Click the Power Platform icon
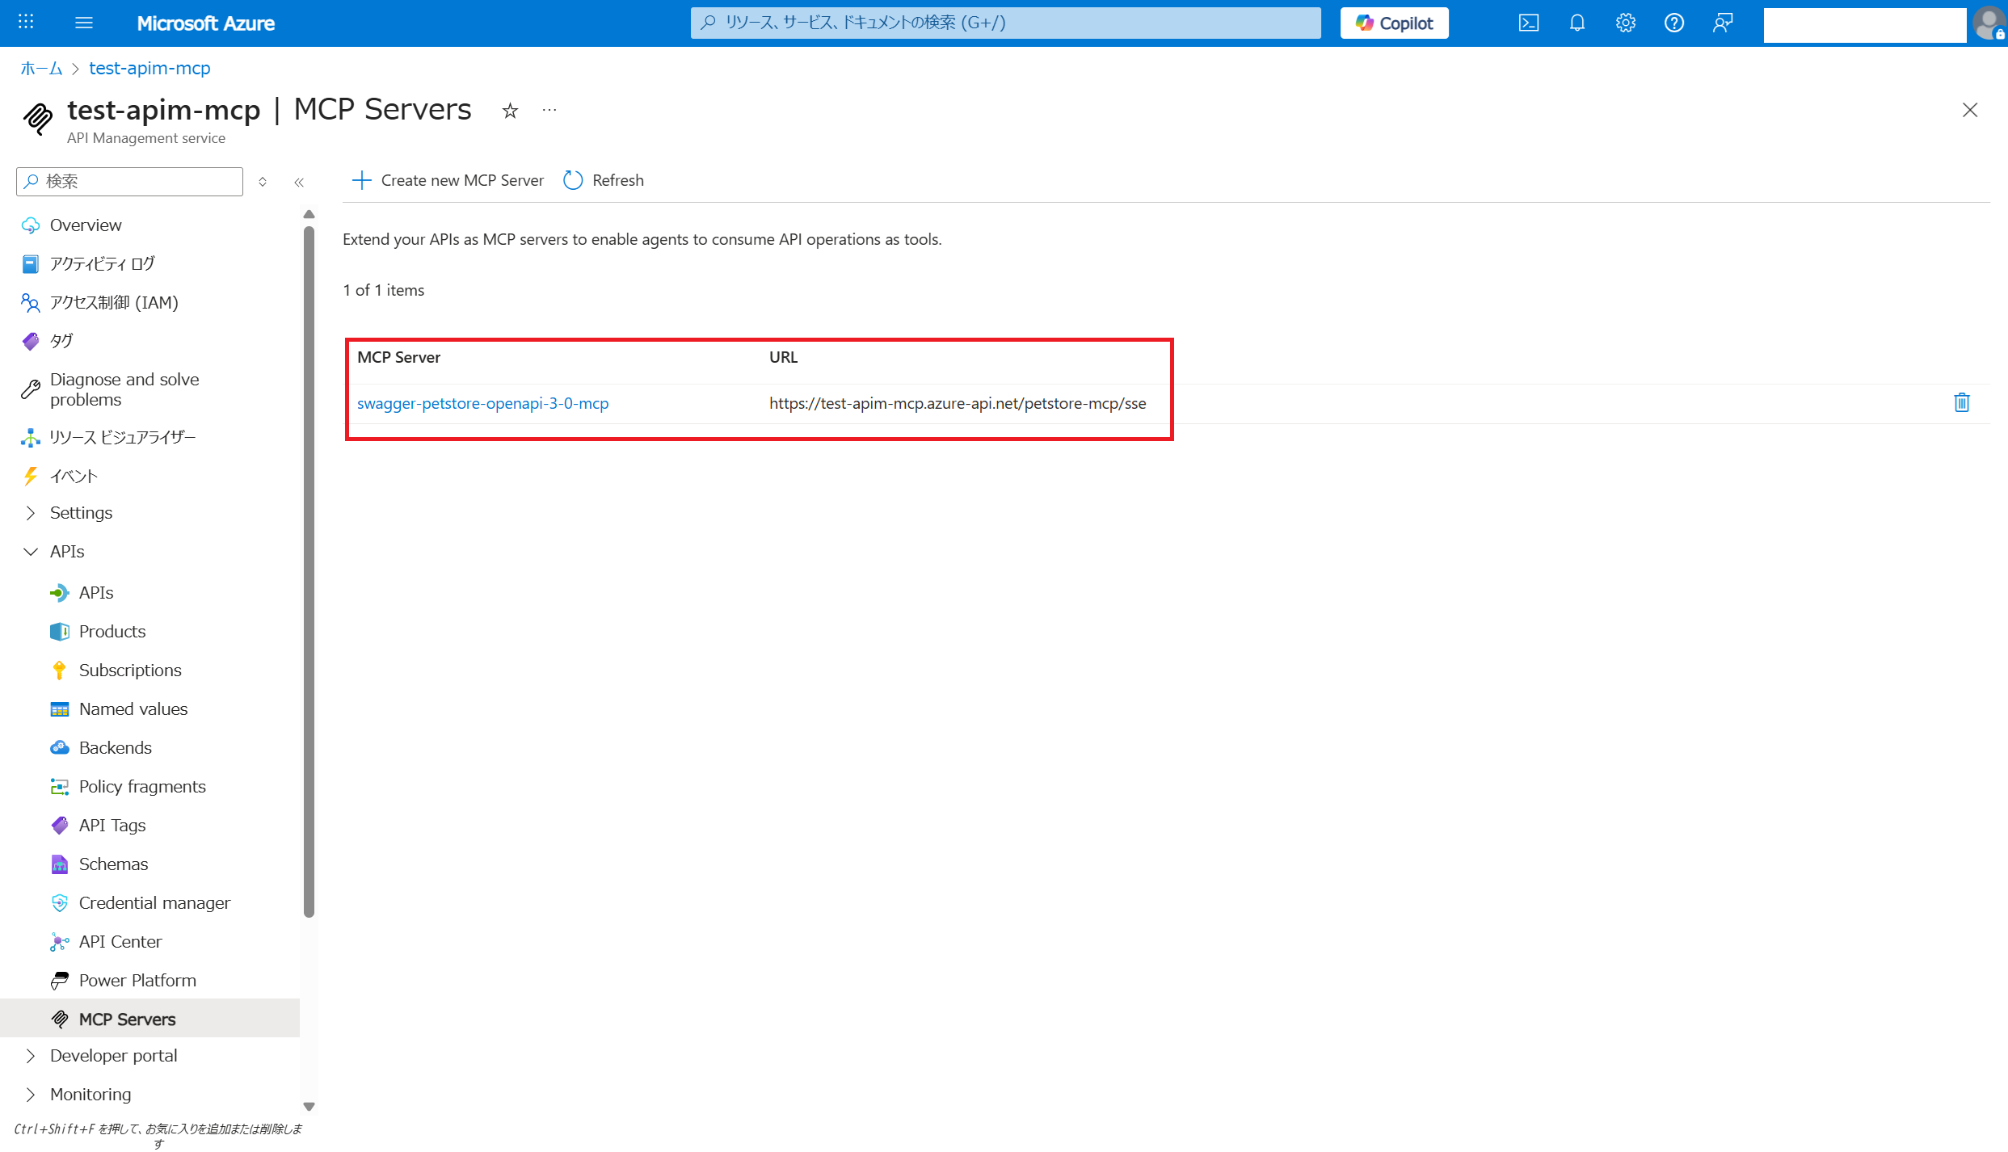2008x1152 pixels. click(60, 981)
